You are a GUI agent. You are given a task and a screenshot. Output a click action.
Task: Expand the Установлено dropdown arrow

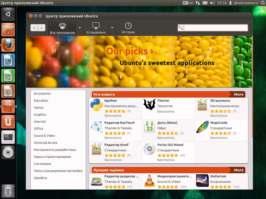tap(112, 28)
